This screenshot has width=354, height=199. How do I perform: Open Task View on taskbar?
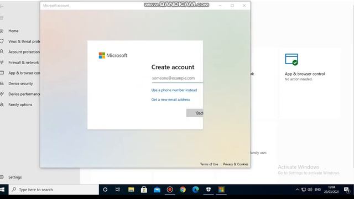pos(118,190)
